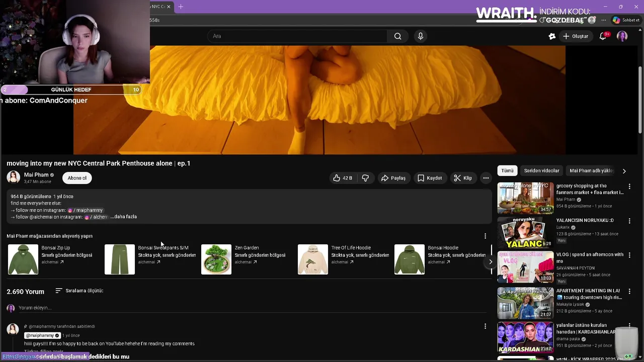Open the account avatar menu

(622, 36)
